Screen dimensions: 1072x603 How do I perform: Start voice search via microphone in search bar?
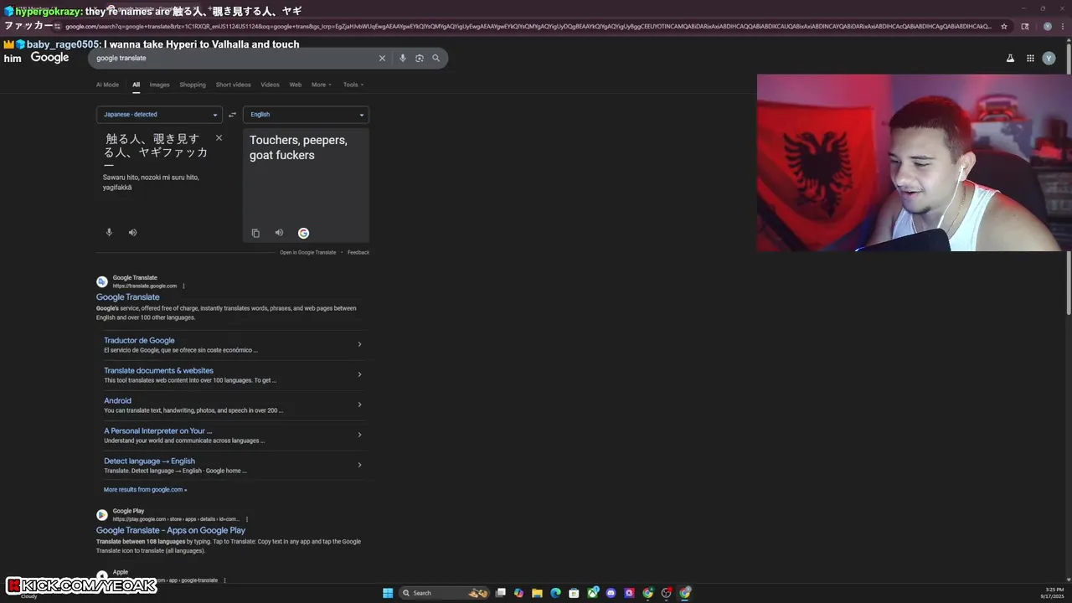(403, 58)
